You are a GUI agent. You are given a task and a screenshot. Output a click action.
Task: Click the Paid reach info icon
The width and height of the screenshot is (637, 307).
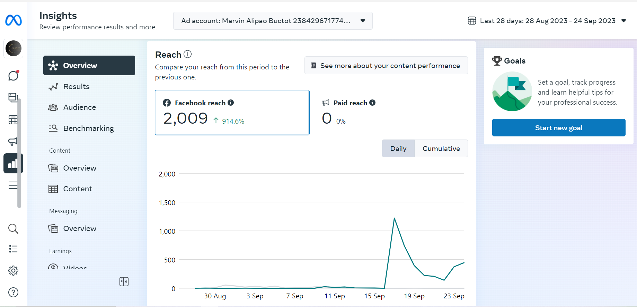point(372,103)
